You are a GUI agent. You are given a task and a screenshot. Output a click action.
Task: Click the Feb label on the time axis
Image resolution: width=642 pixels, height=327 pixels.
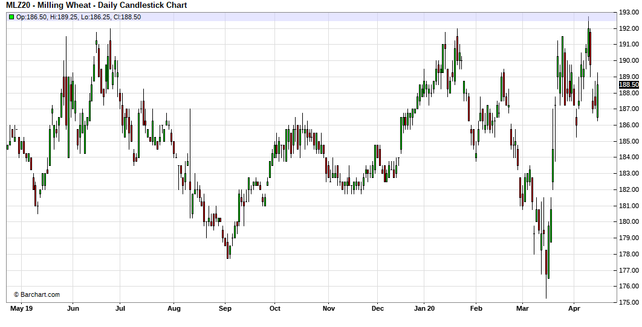(x=476, y=308)
